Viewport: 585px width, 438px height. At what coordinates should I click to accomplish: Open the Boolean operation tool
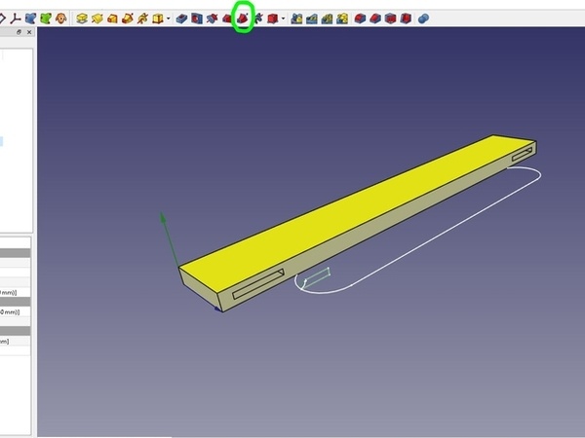(421, 18)
